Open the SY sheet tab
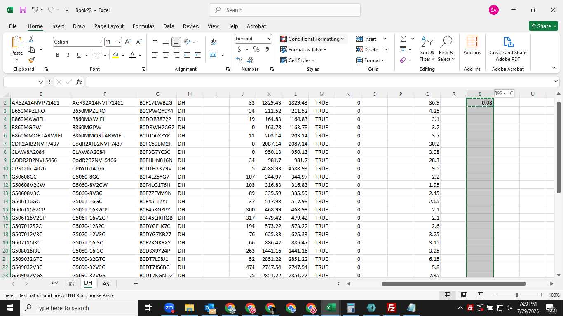 (x=54, y=284)
